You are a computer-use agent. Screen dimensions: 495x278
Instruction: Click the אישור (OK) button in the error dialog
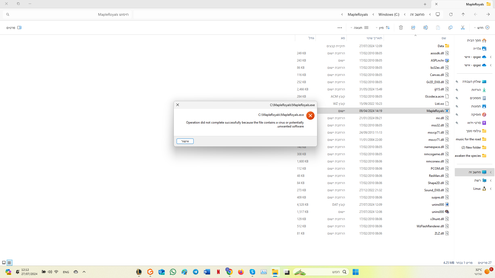185,141
